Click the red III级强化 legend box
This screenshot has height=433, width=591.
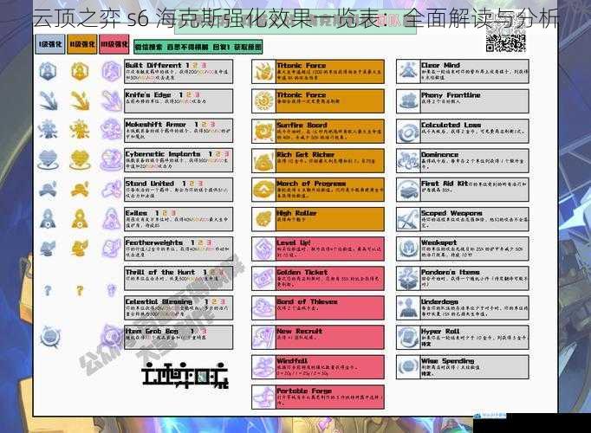(114, 44)
